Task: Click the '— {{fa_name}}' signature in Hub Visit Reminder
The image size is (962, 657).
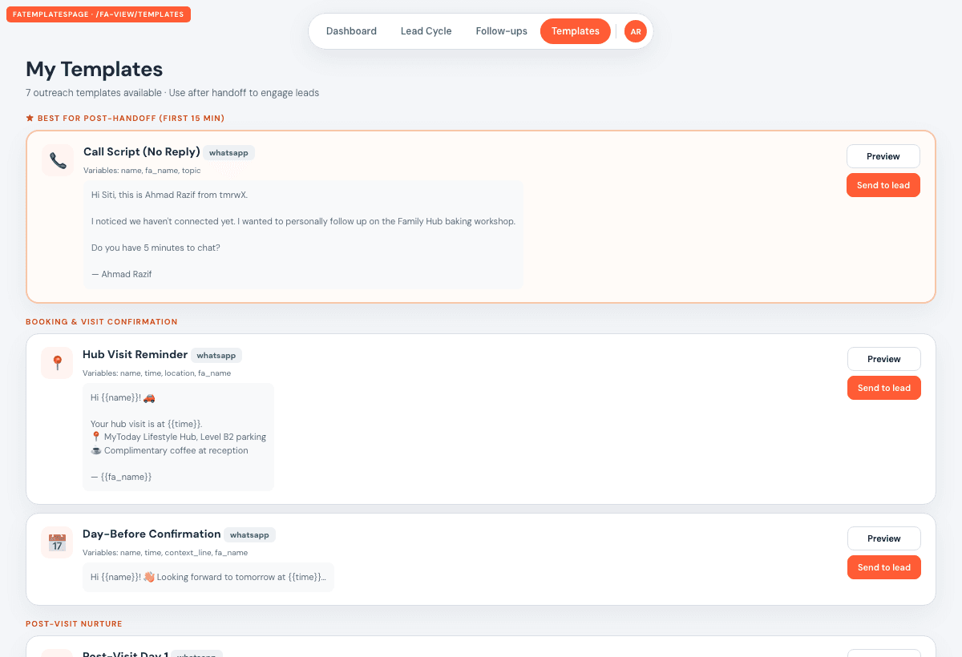Action: pos(121,477)
